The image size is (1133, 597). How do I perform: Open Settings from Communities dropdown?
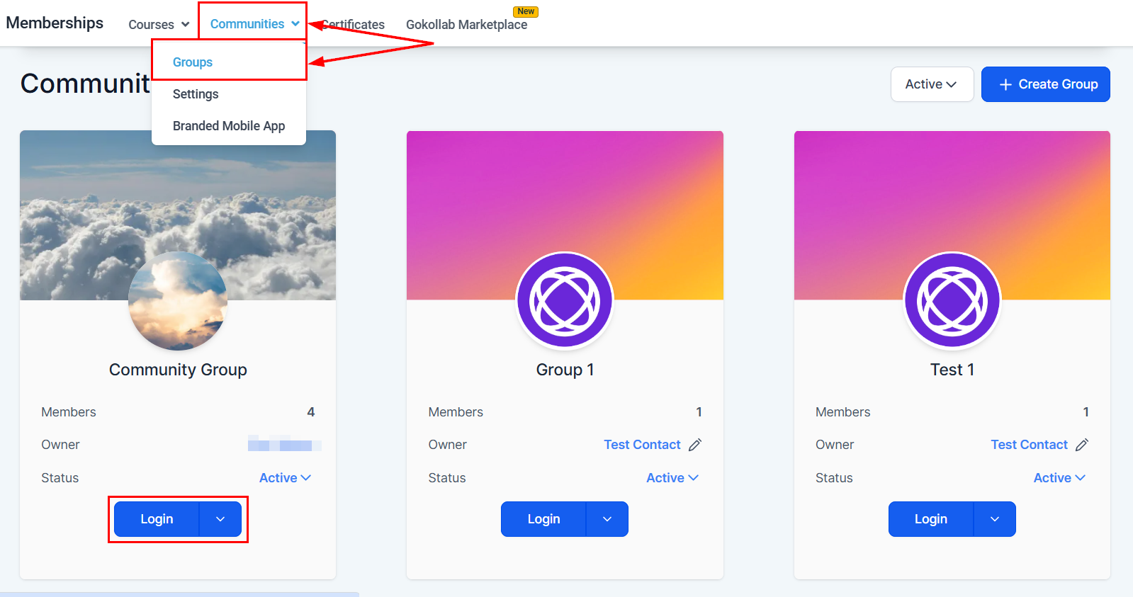tap(196, 94)
